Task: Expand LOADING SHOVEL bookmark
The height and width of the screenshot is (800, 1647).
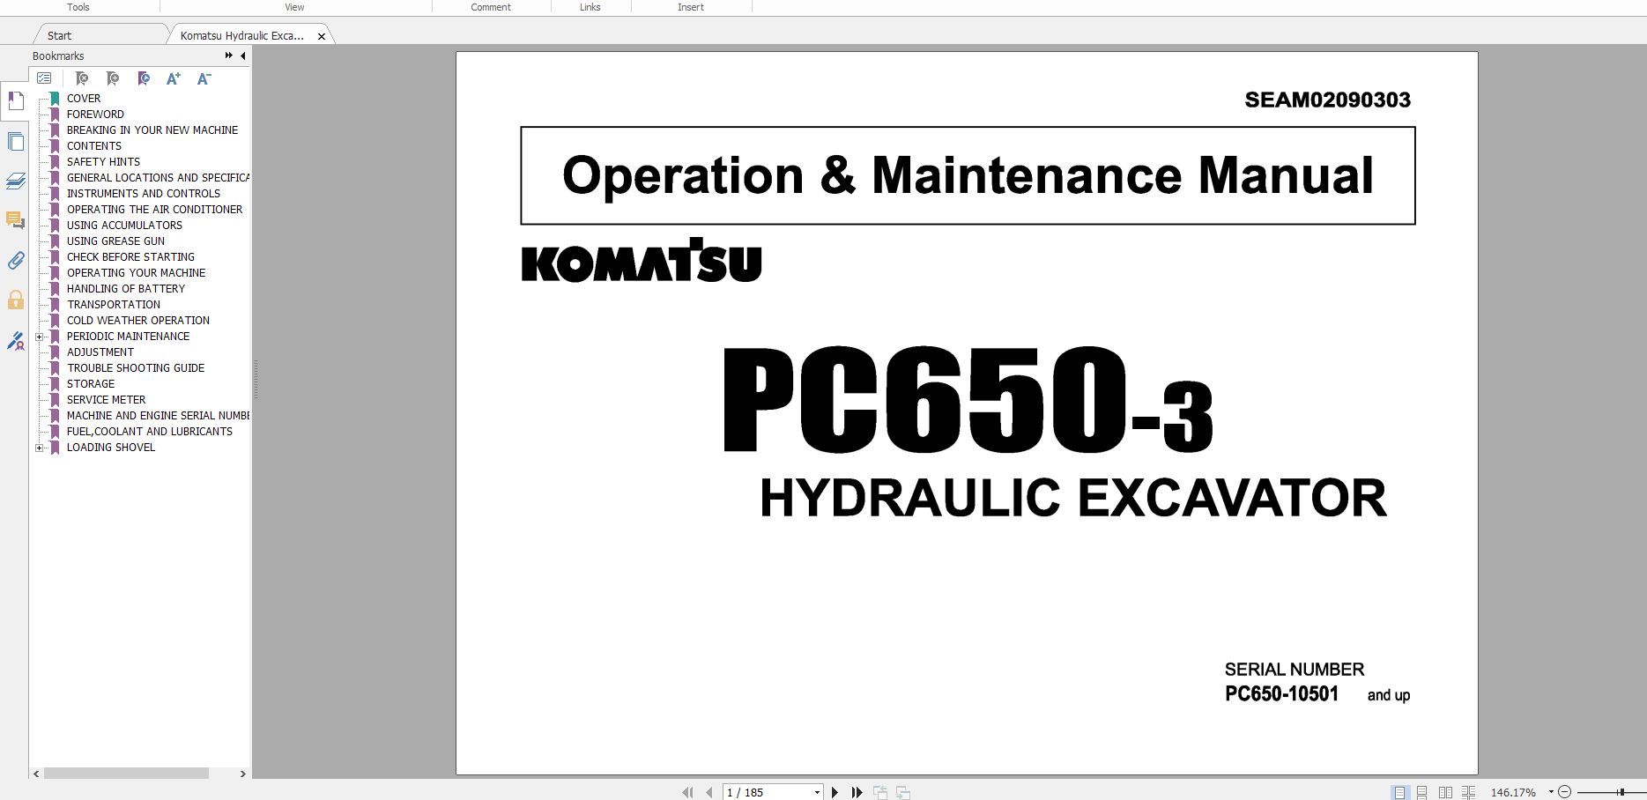Action: pyautogui.click(x=39, y=448)
